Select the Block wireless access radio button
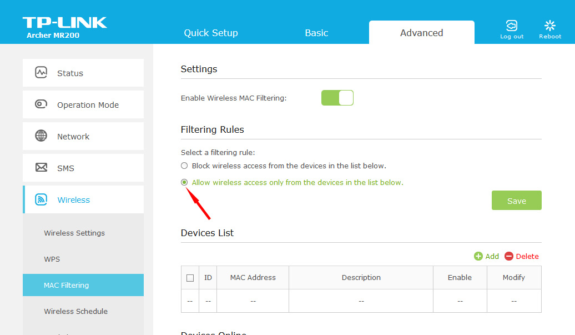Image resolution: width=575 pixels, height=335 pixels. tap(184, 166)
